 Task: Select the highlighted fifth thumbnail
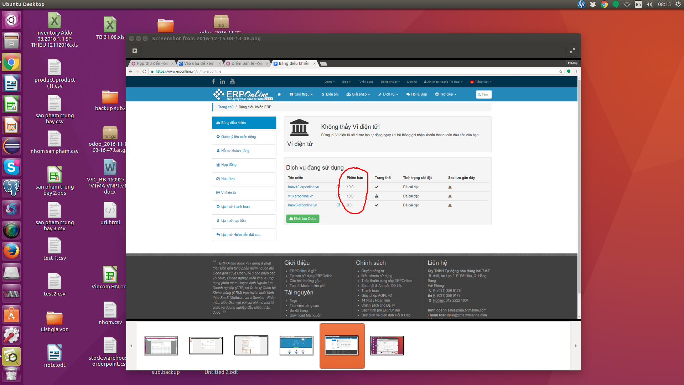click(342, 345)
